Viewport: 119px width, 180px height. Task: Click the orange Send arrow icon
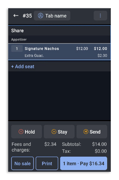click(x=86, y=132)
